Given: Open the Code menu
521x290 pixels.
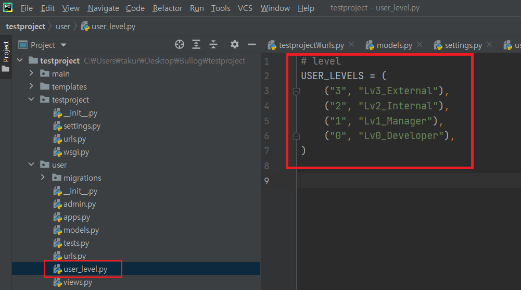Looking at the screenshot, I should click(135, 8).
